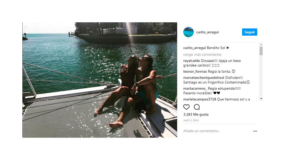This screenshot has height=160, width=285.
Task: Click the scrollbar down arrow
Action: 261,99
